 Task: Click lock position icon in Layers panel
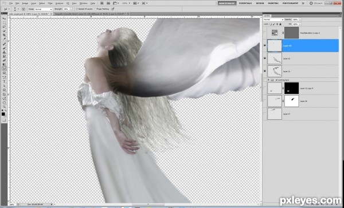coord(277,24)
